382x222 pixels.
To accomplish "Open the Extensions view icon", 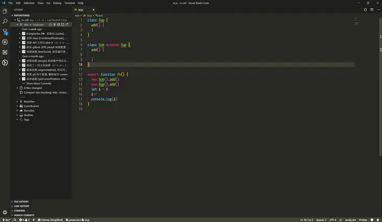I will (5, 52).
